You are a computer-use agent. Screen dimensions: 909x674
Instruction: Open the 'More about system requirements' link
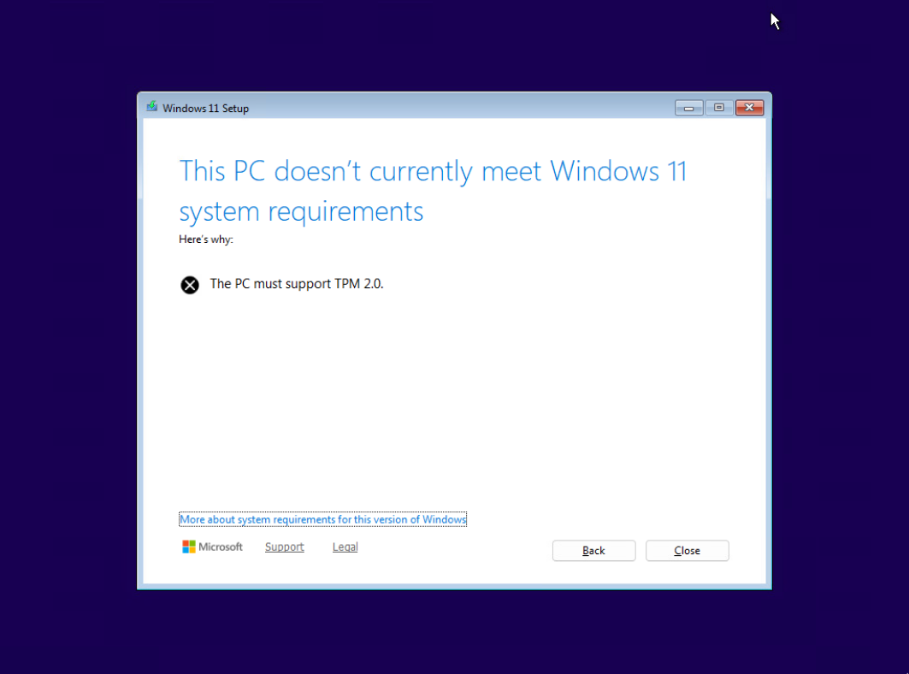323,520
